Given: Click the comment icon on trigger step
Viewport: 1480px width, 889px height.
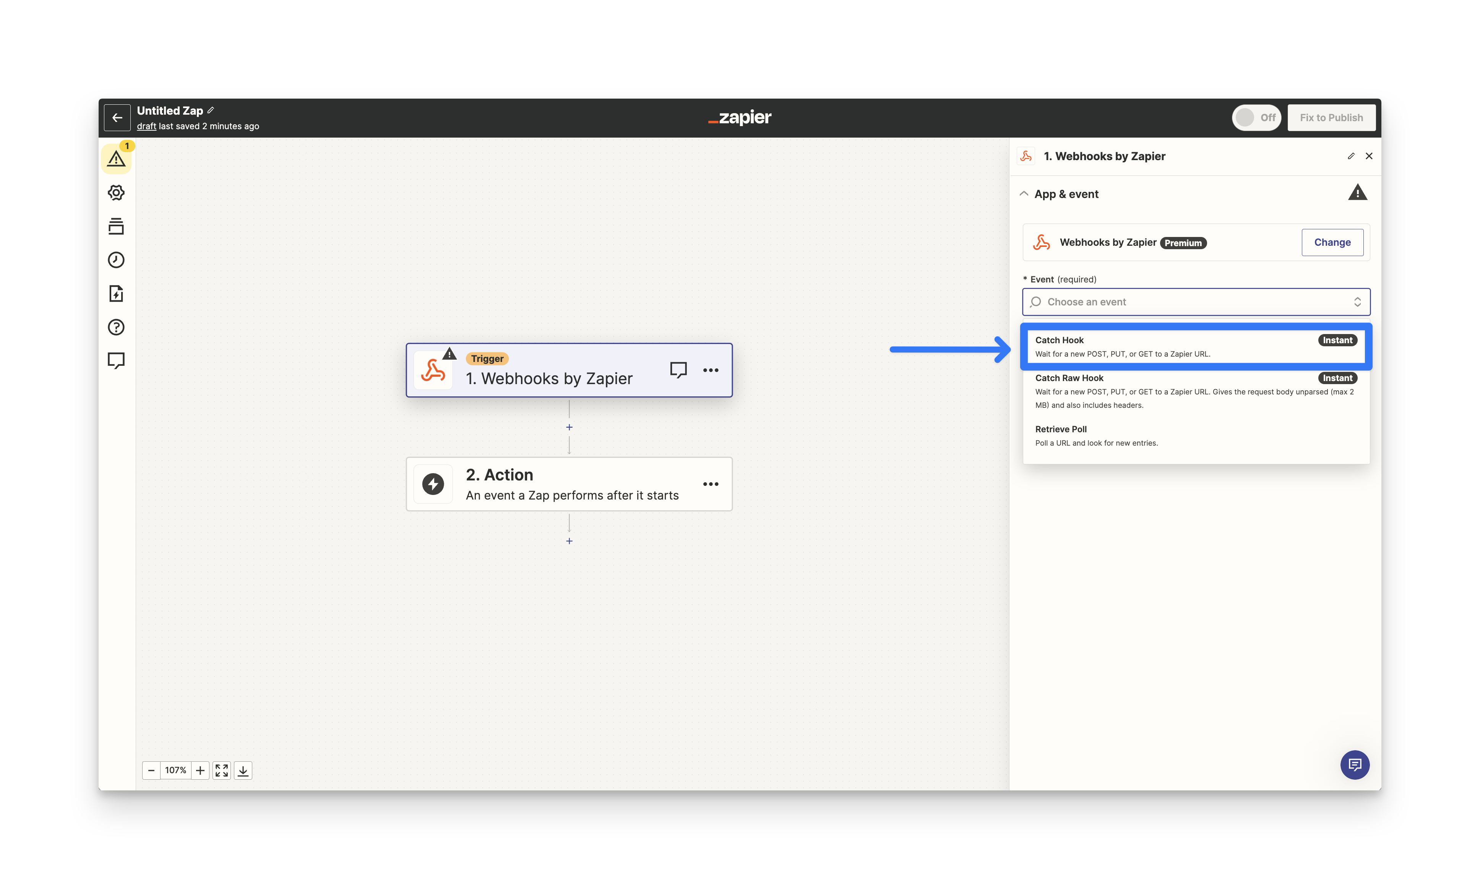Looking at the screenshot, I should [x=678, y=370].
